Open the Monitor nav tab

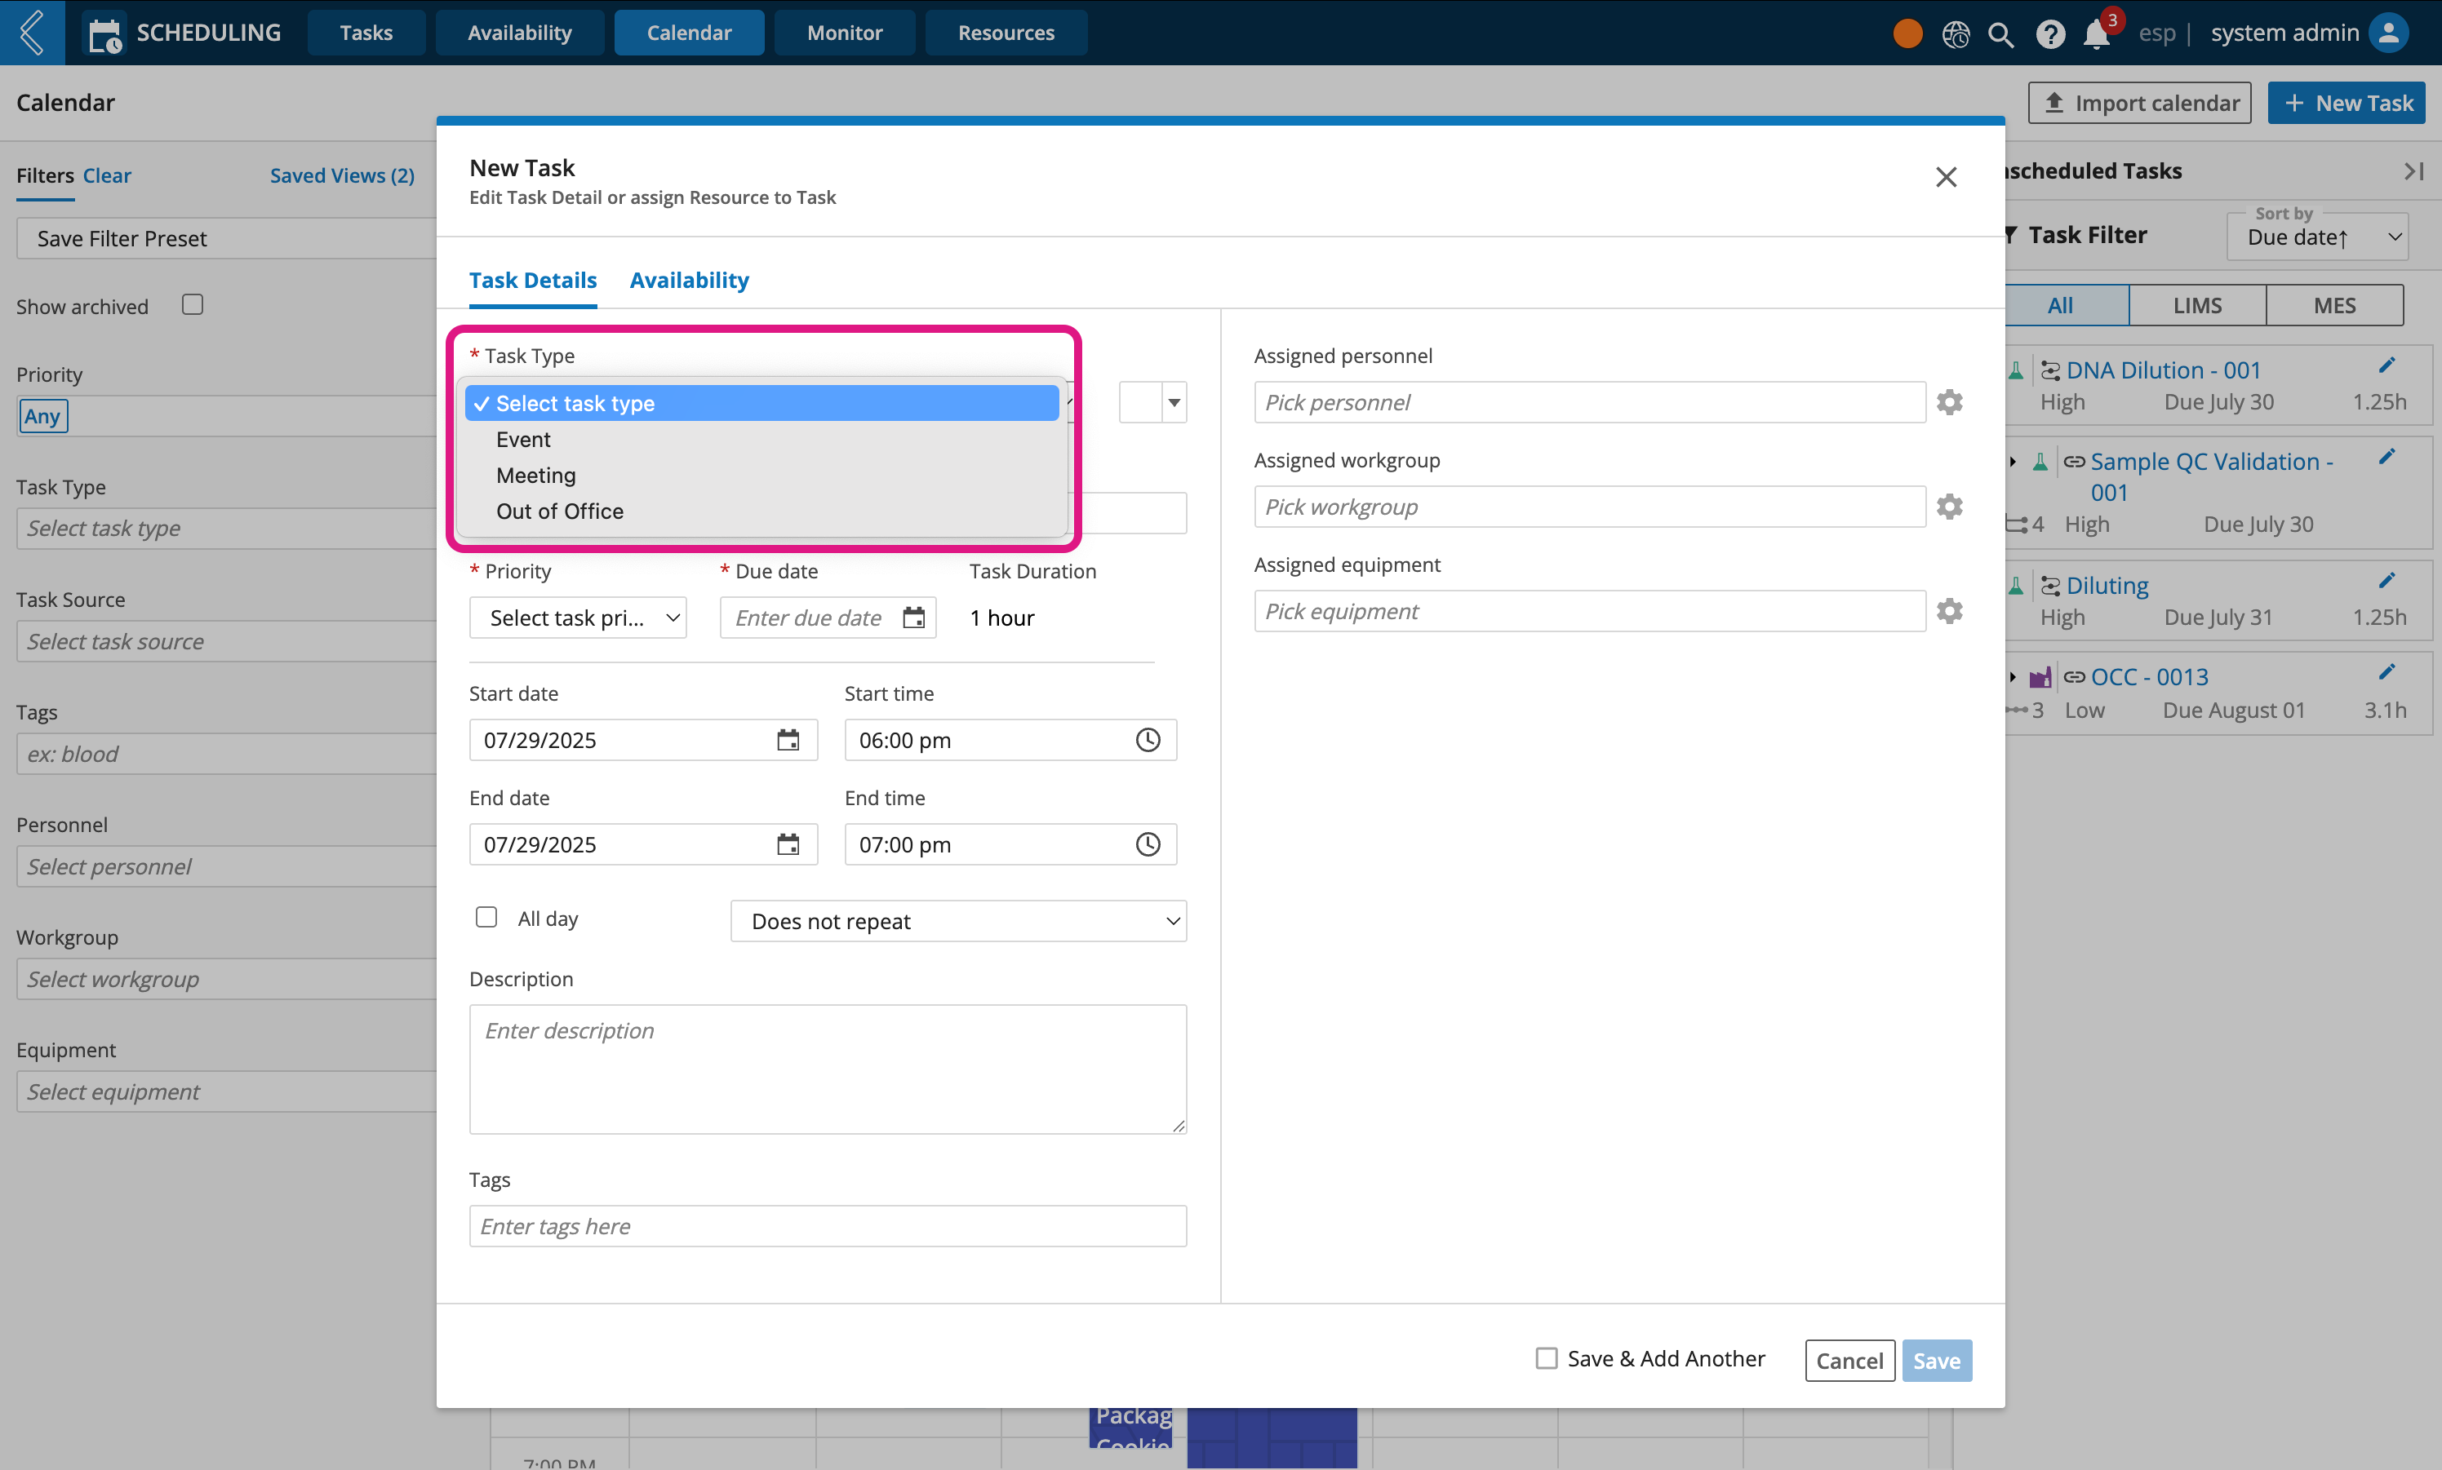[845, 33]
